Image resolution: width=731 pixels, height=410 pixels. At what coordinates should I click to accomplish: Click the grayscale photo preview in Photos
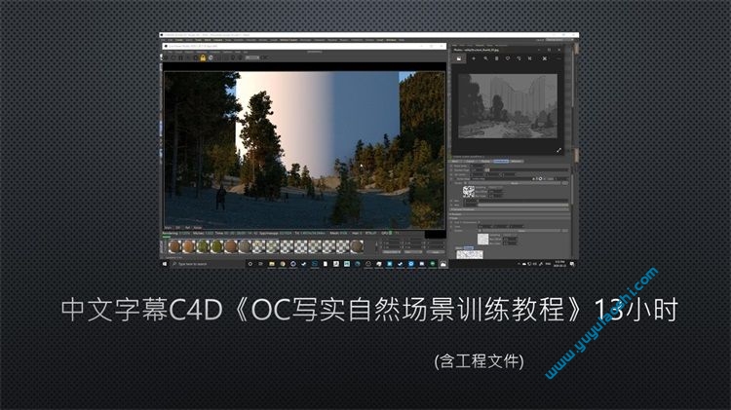[507, 106]
